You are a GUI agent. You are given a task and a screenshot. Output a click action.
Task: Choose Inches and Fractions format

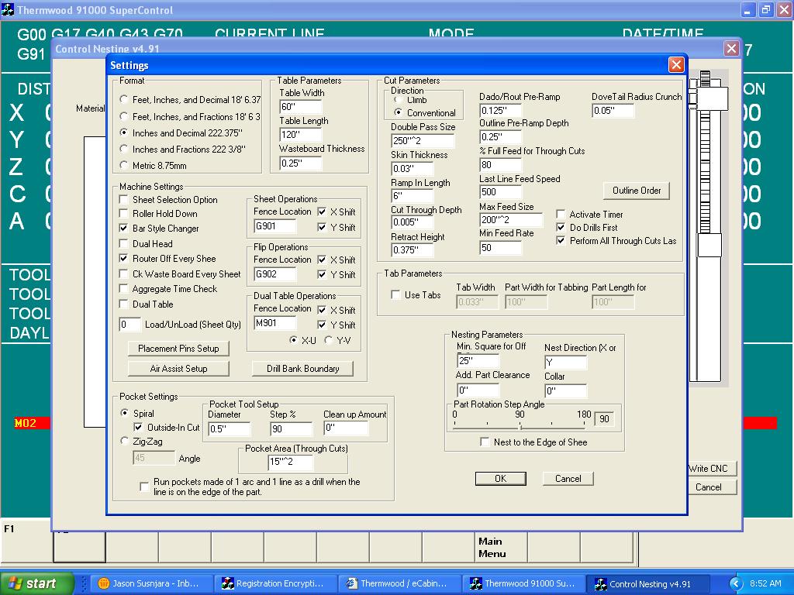123,149
